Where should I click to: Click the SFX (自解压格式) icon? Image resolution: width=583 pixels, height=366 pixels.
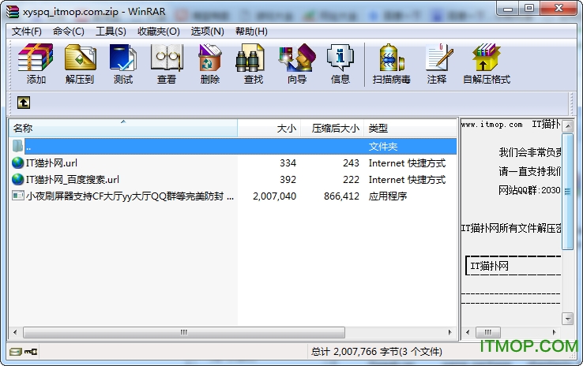(x=487, y=58)
